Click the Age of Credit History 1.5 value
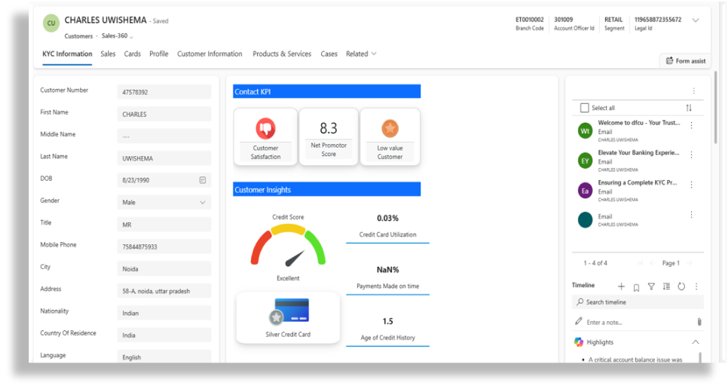Screen dimensions: 728x389 (387, 321)
